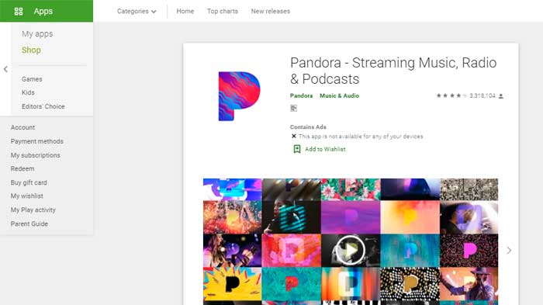Image resolution: width=543 pixels, height=305 pixels.
Task: Open New releases
Action: pyautogui.click(x=271, y=11)
